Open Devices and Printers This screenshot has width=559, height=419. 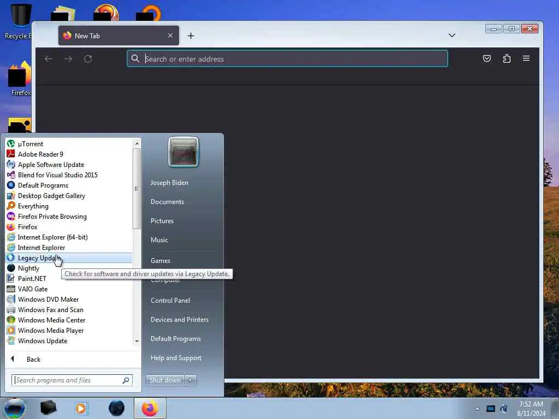[x=179, y=320]
